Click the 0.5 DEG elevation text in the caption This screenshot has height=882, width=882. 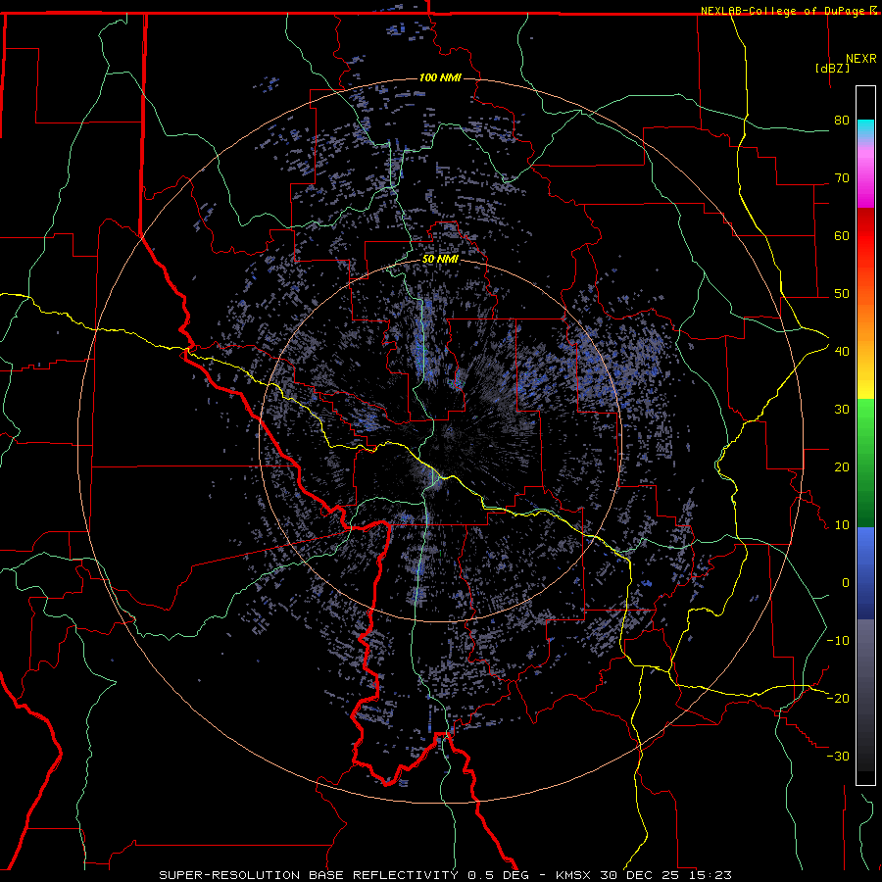tap(497, 875)
